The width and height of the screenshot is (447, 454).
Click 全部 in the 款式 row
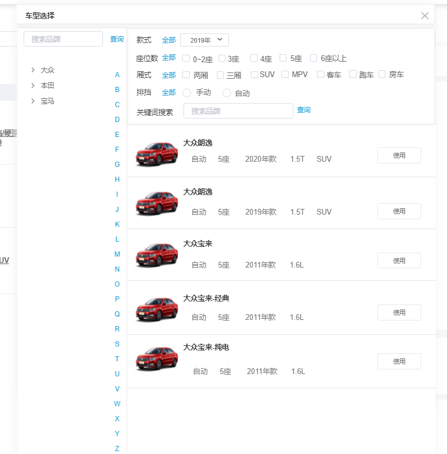point(169,40)
